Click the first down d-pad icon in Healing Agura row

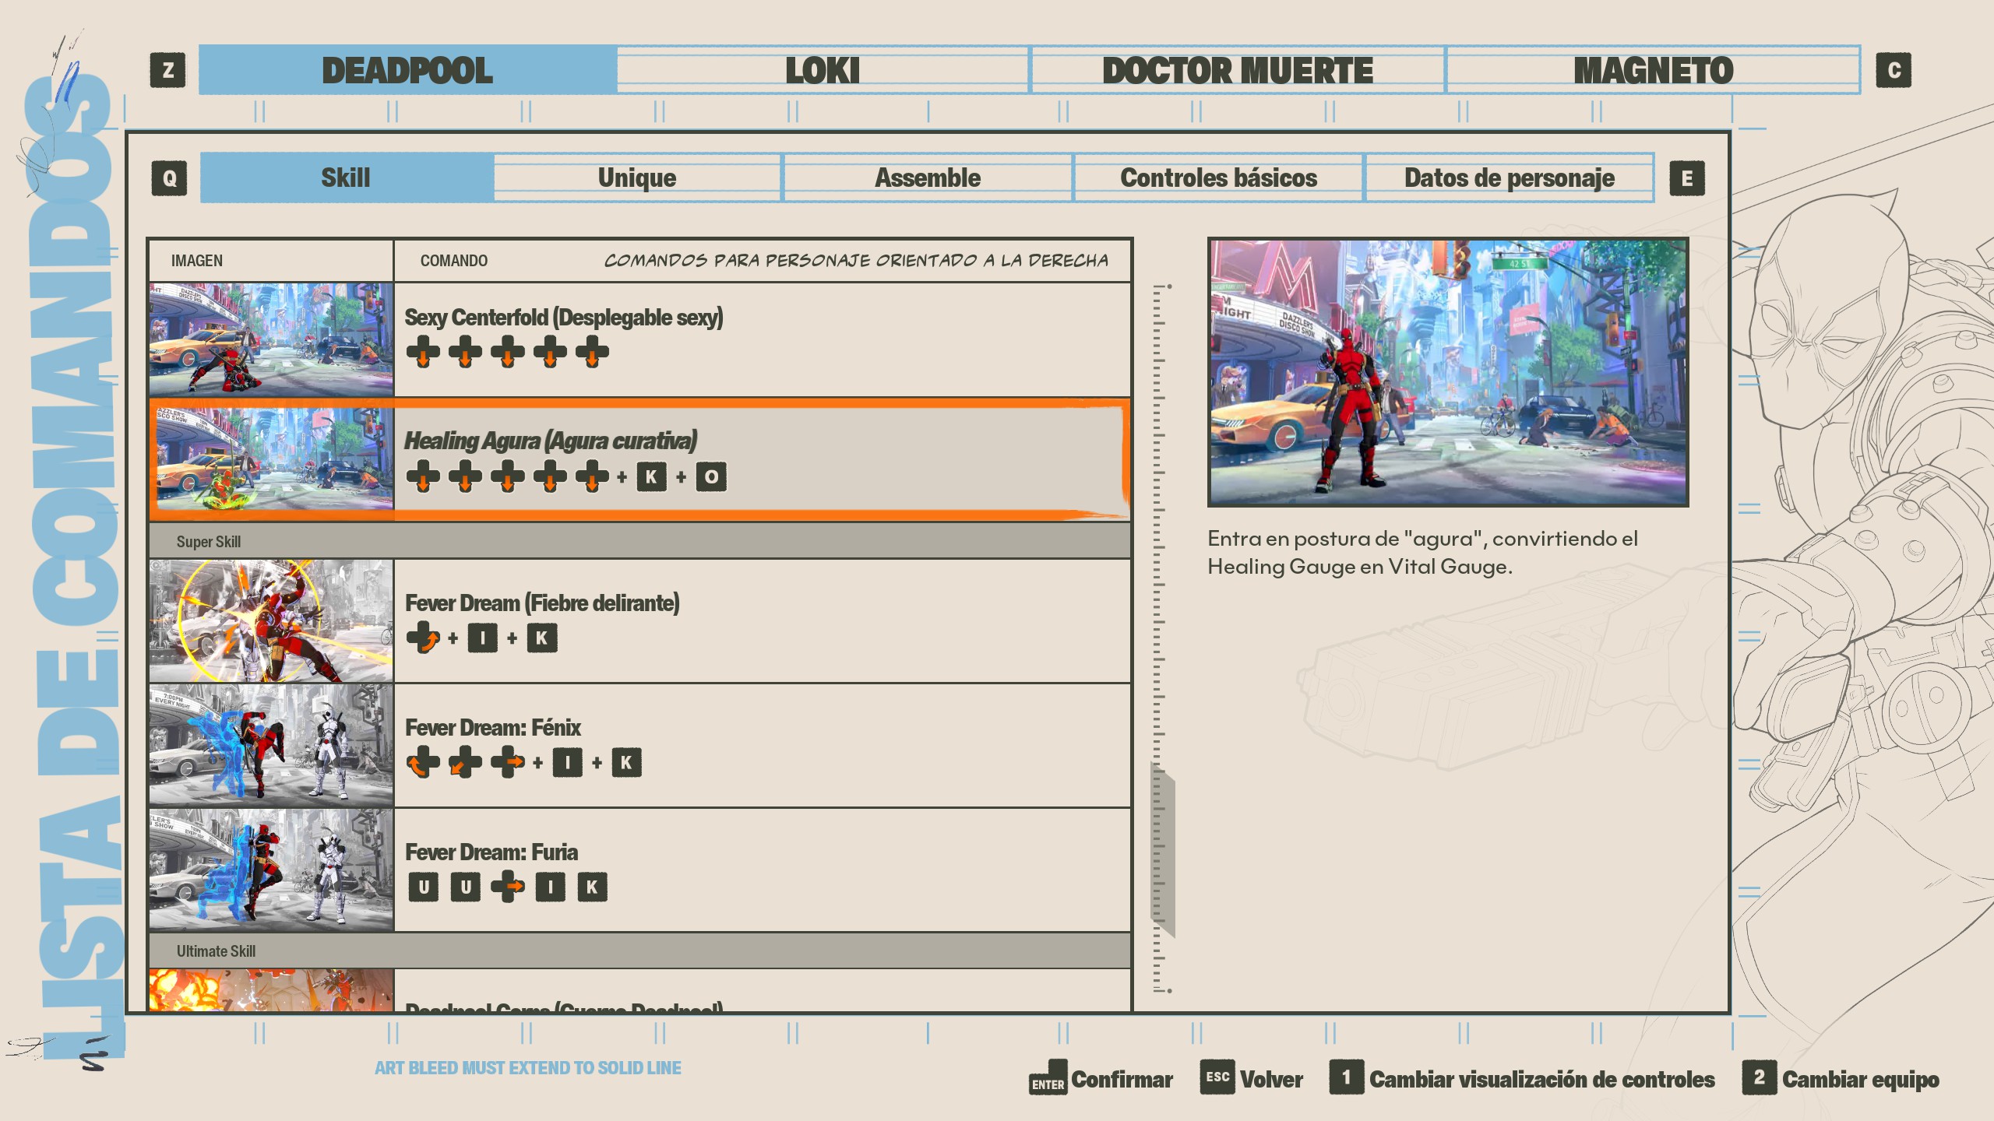click(x=423, y=476)
